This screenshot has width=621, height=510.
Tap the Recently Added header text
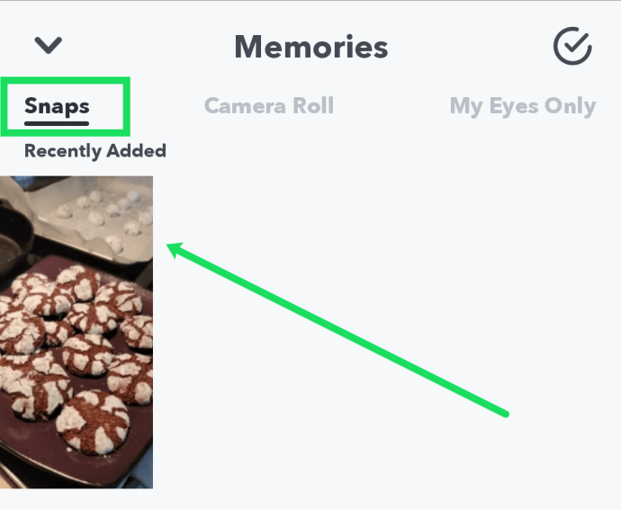point(95,151)
